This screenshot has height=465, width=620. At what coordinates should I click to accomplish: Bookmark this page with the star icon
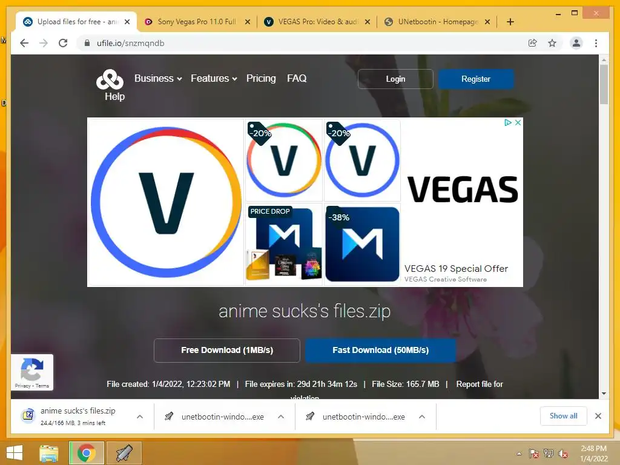click(552, 43)
